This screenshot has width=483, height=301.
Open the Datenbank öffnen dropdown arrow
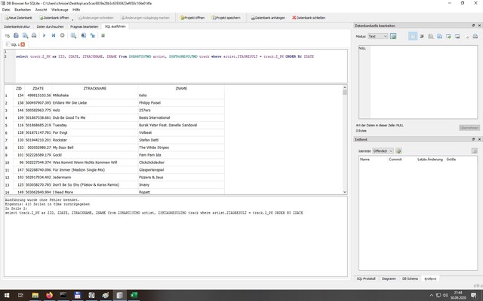coord(69,16)
